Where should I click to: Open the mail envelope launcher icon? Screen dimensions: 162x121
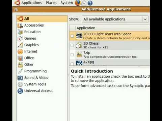[x=84, y=3]
